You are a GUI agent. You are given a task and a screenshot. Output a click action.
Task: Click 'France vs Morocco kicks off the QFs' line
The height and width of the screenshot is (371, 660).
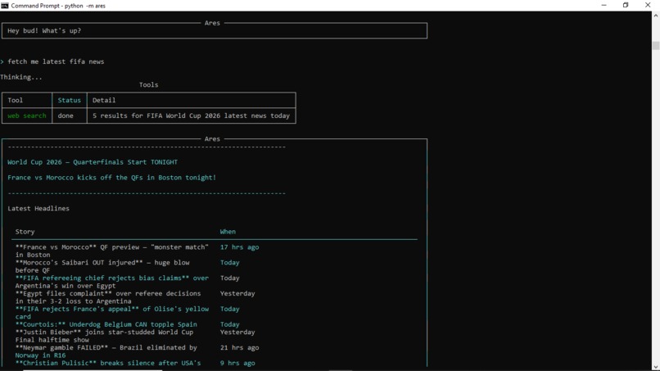[x=111, y=178]
